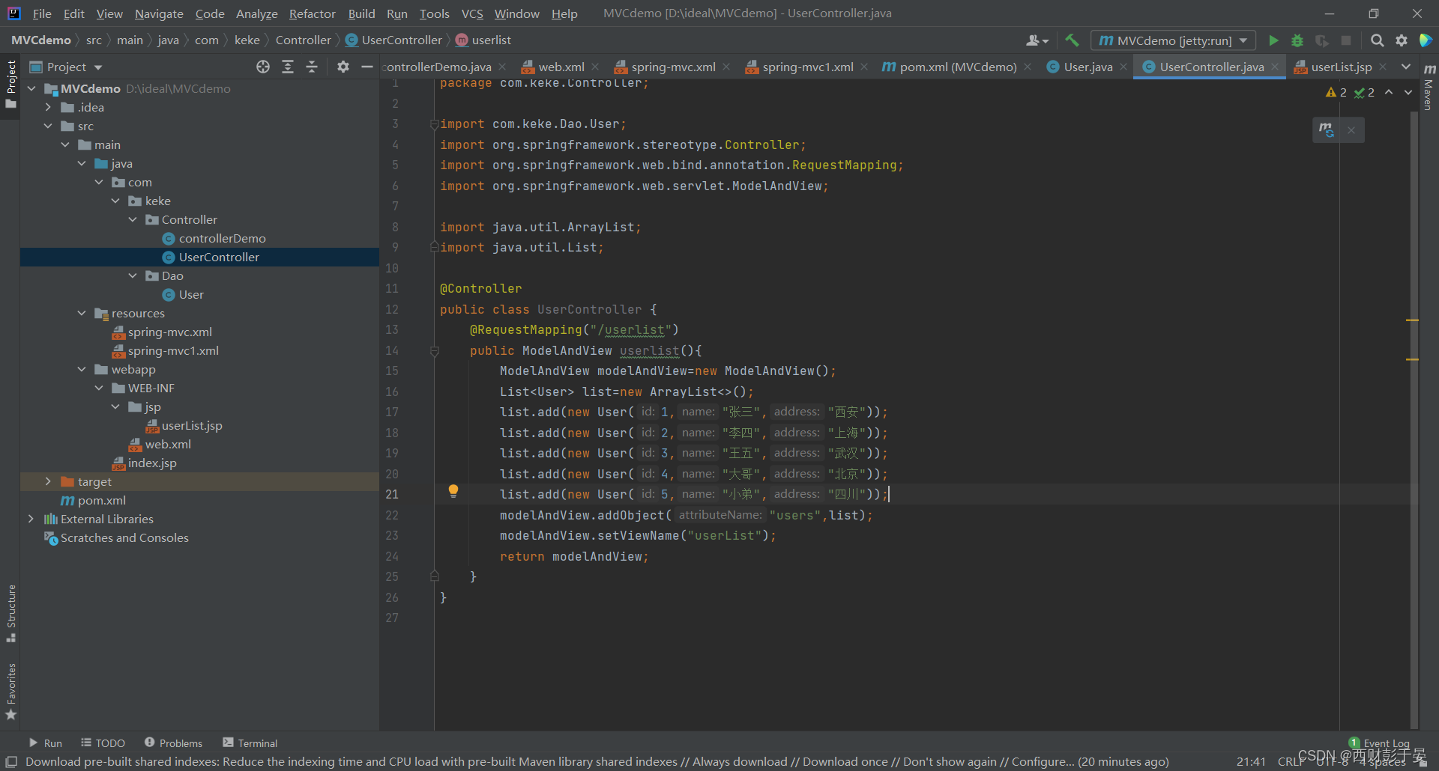Open the run configuration dropdown MVCdemo [jetty:run]
This screenshot has width=1439, height=771.
pos(1172,40)
